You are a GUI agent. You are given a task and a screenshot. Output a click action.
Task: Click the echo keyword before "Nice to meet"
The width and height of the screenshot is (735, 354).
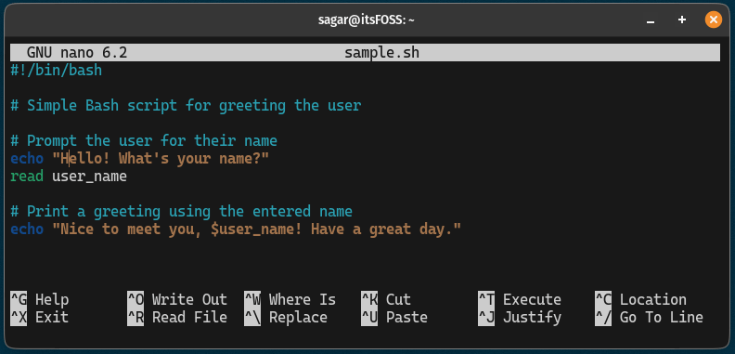click(x=27, y=229)
